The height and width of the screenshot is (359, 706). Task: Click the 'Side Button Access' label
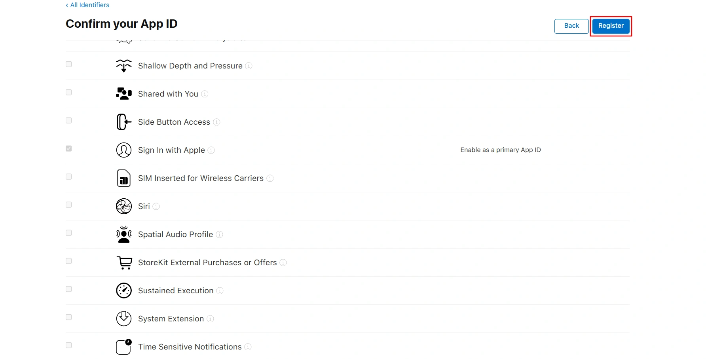174,122
